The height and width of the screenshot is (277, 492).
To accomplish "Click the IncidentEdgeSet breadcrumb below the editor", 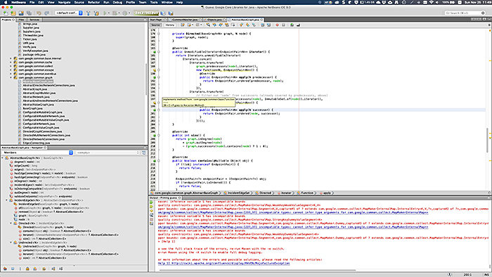I will point(238,193).
